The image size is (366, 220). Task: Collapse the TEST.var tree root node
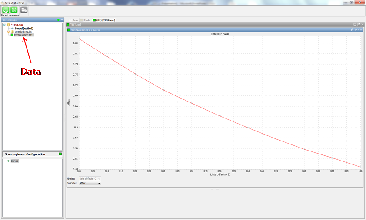4,25
